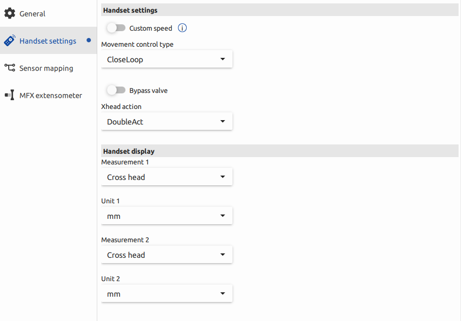Click the Xhead action dropdown arrow
461x321 pixels.
[222, 121]
